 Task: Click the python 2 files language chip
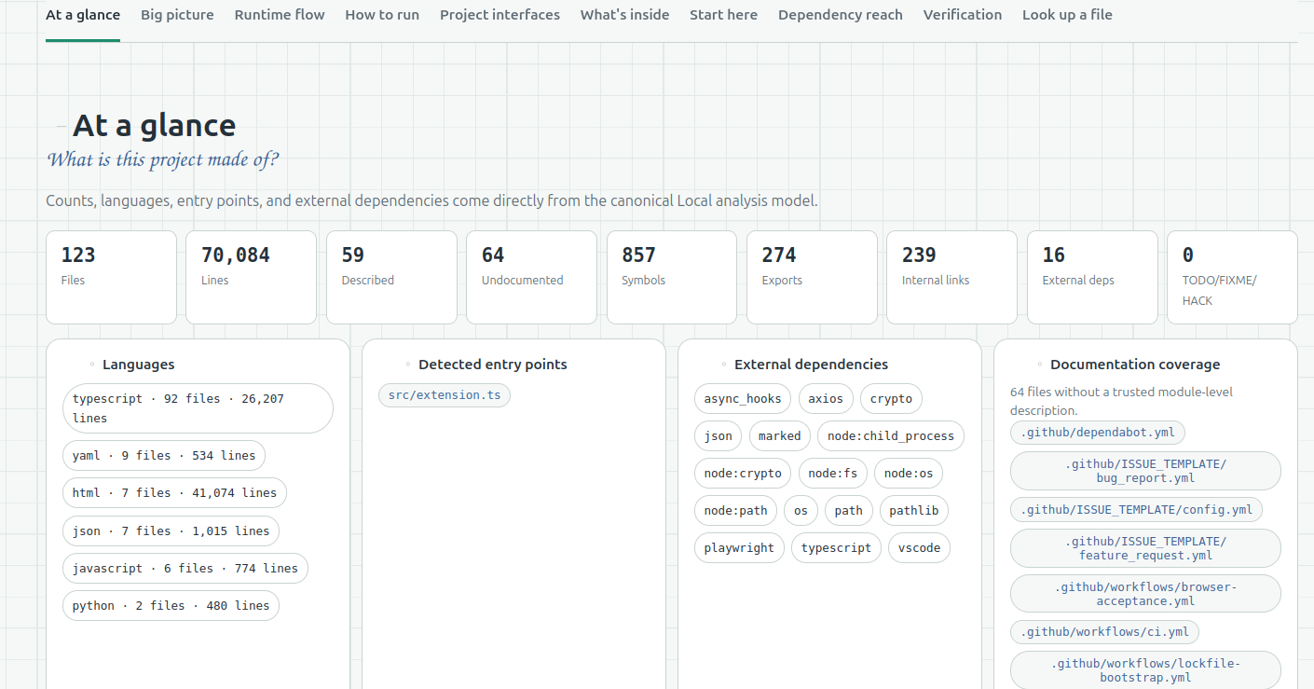[171, 605]
